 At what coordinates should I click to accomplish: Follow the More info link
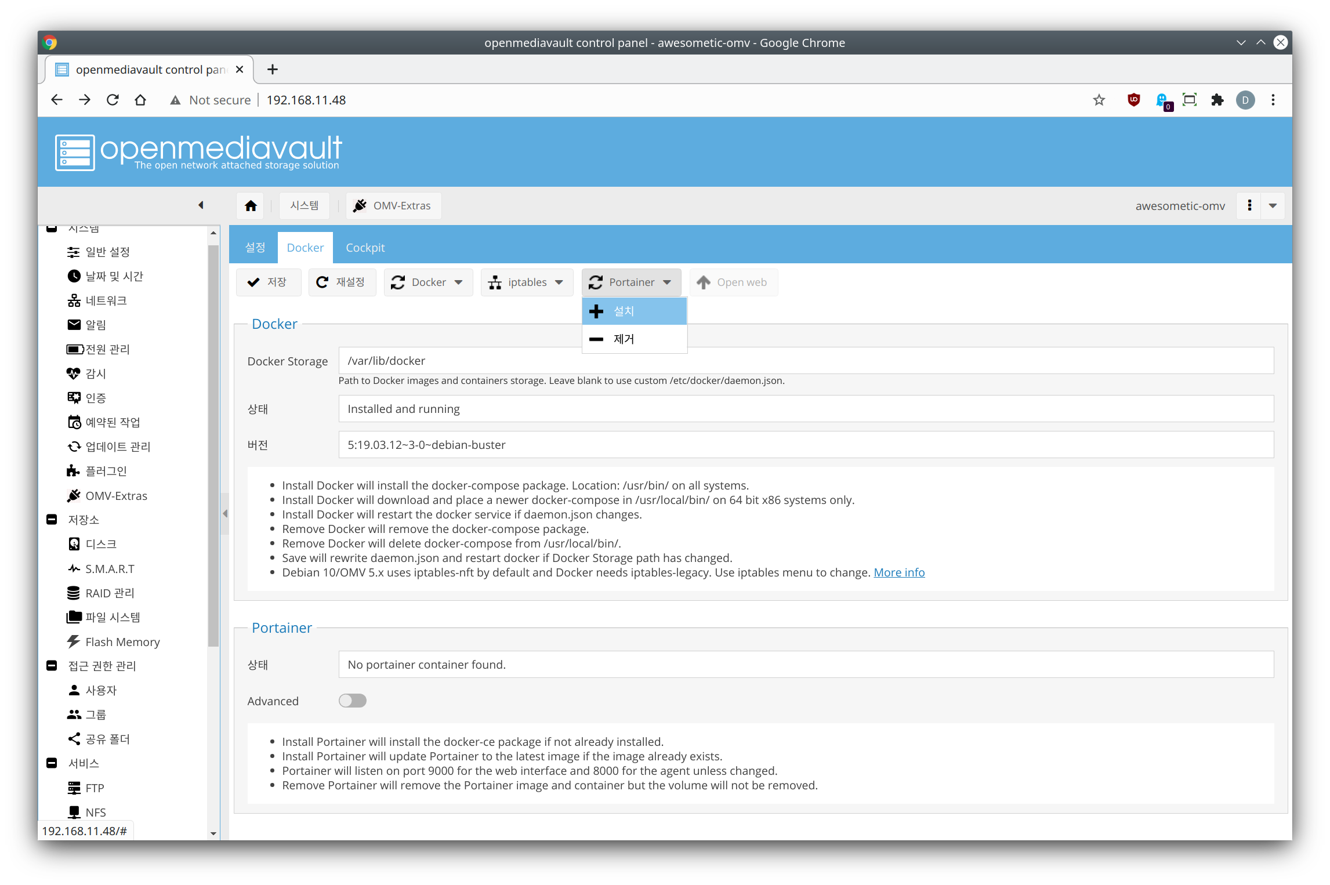(899, 572)
